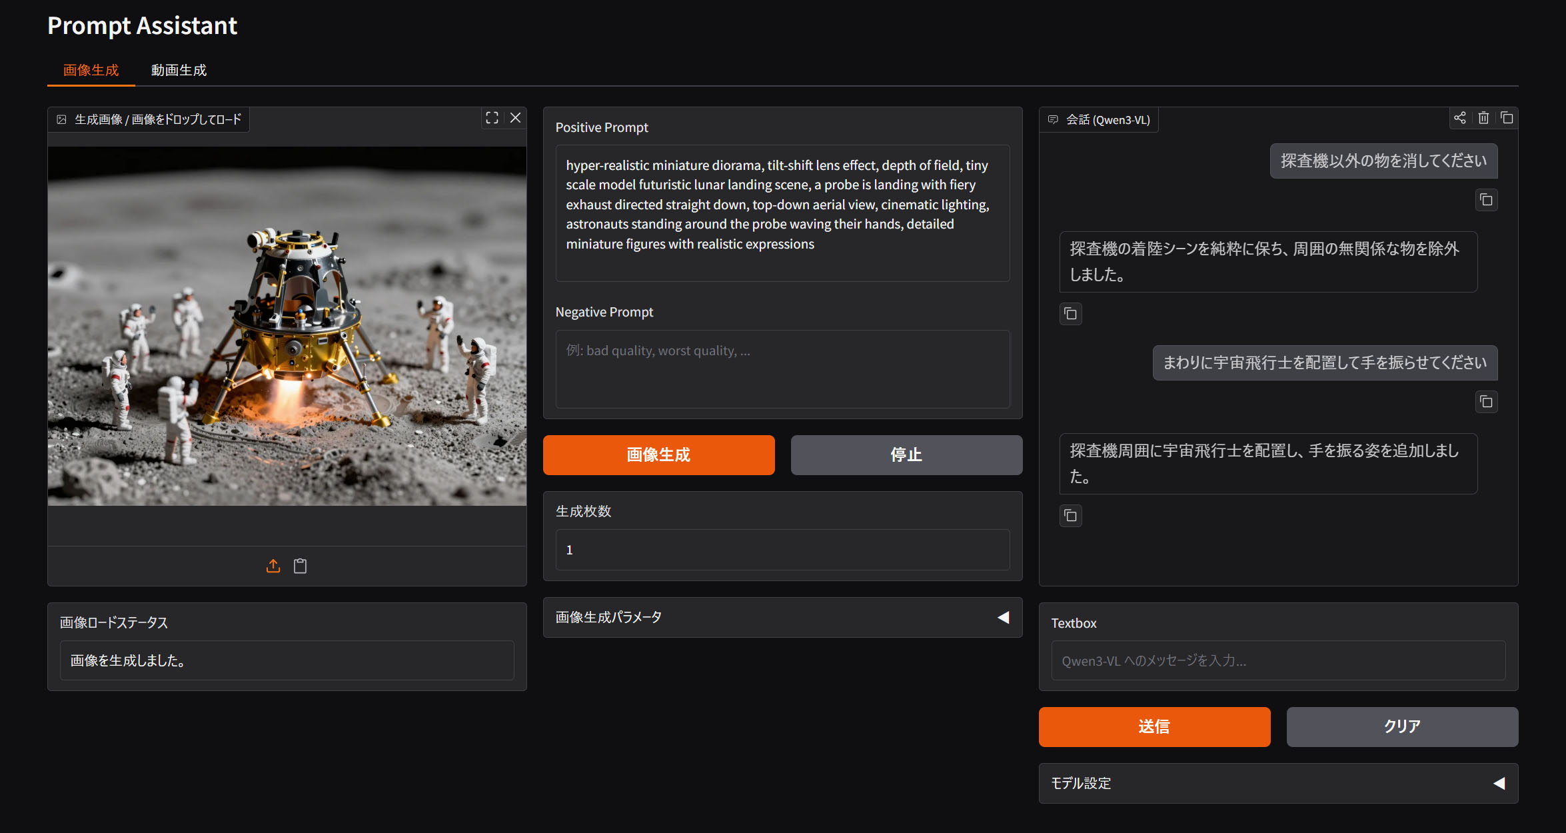The height and width of the screenshot is (833, 1566).
Task: Select the 画像生成 tab
Action: [91, 70]
